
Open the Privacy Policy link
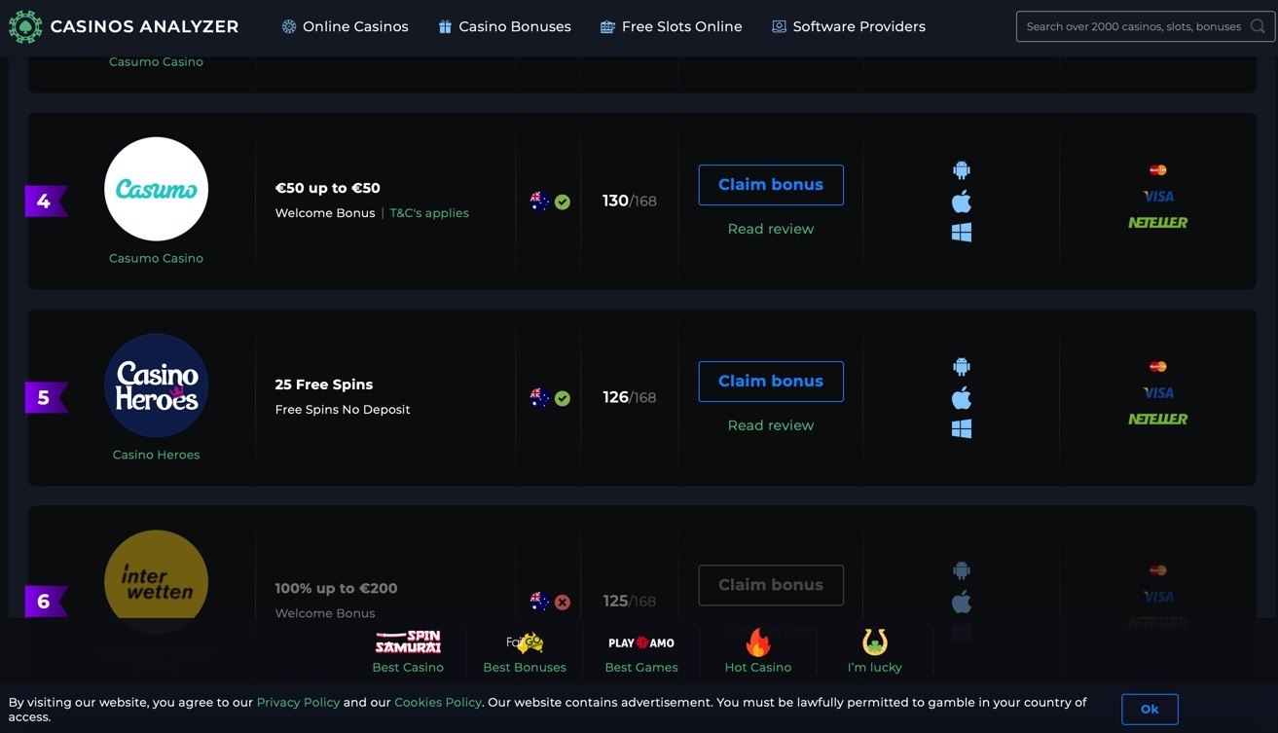[298, 702]
